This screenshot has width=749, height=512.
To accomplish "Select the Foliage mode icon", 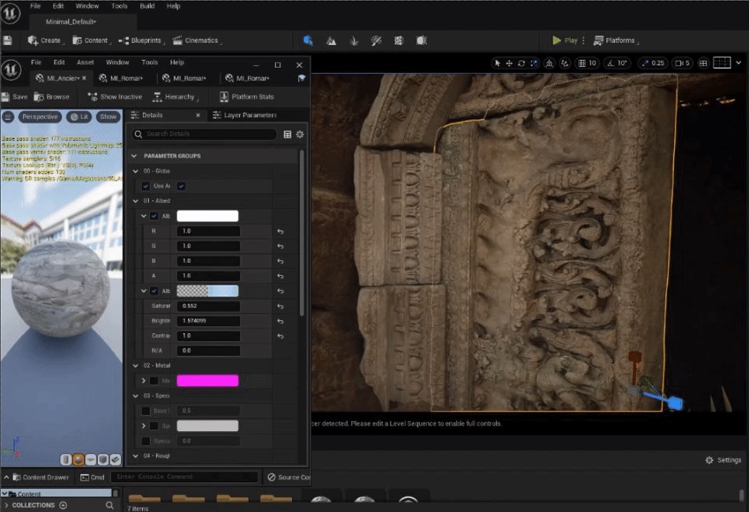I will (x=353, y=41).
